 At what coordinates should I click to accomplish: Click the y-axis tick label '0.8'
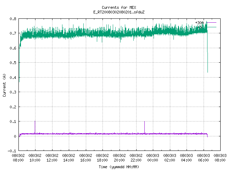(x=13, y=19)
